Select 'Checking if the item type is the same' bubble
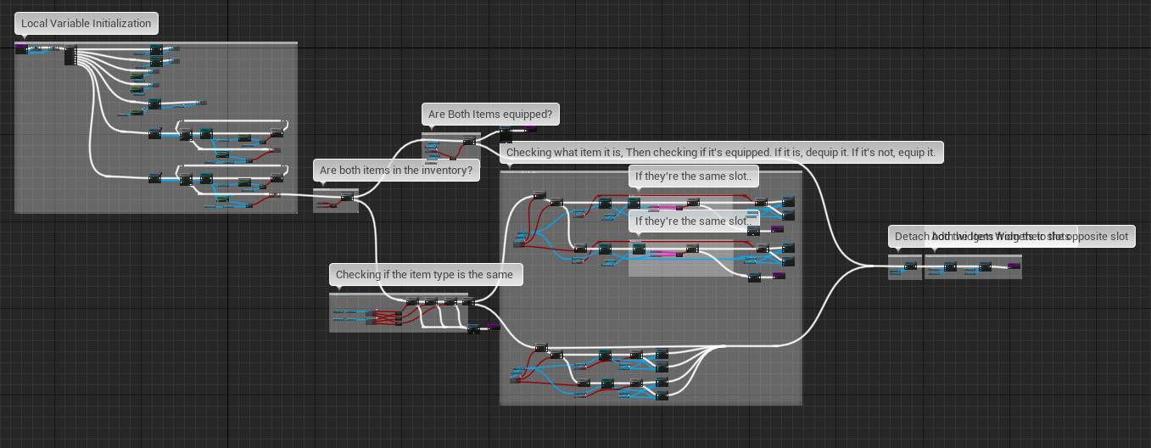Image resolution: width=1151 pixels, height=448 pixels. [426, 275]
